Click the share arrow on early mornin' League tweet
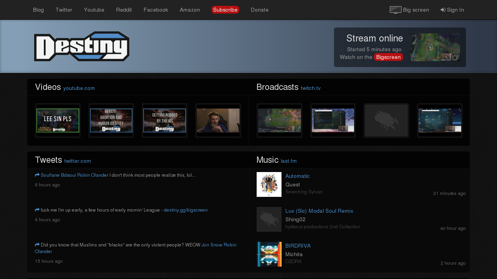The height and width of the screenshot is (279, 497). [37, 210]
